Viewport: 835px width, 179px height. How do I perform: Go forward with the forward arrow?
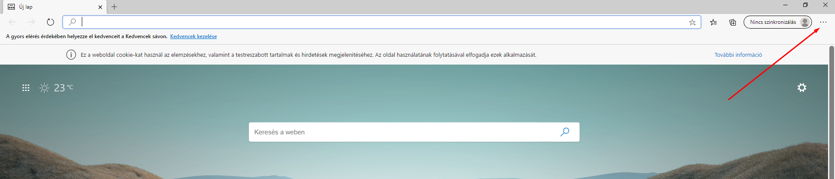[x=31, y=22]
